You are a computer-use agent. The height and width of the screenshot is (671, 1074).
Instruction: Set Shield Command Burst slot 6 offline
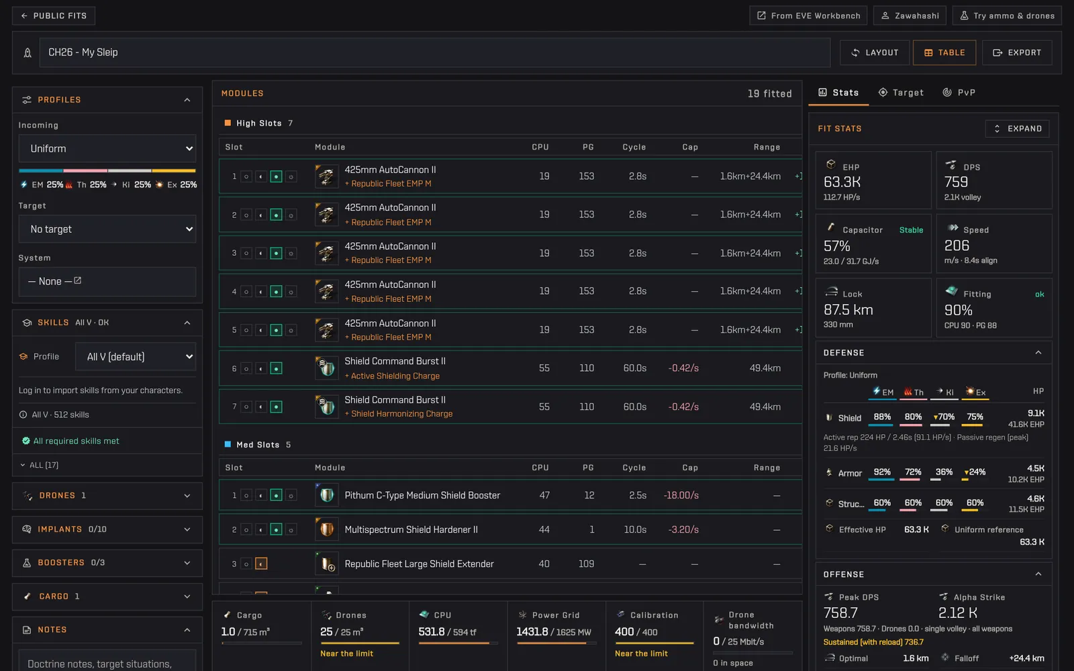point(246,368)
